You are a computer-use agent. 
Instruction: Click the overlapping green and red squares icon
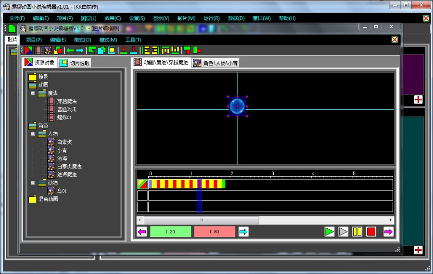pyautogui.click(x=58, y=50)
